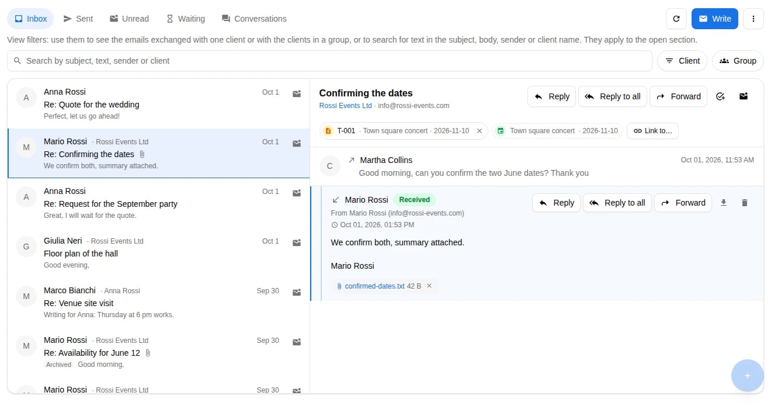
Task: Click the attachment clip on 'Re: Confirming the dates'
Action: [x=142, y=154]
